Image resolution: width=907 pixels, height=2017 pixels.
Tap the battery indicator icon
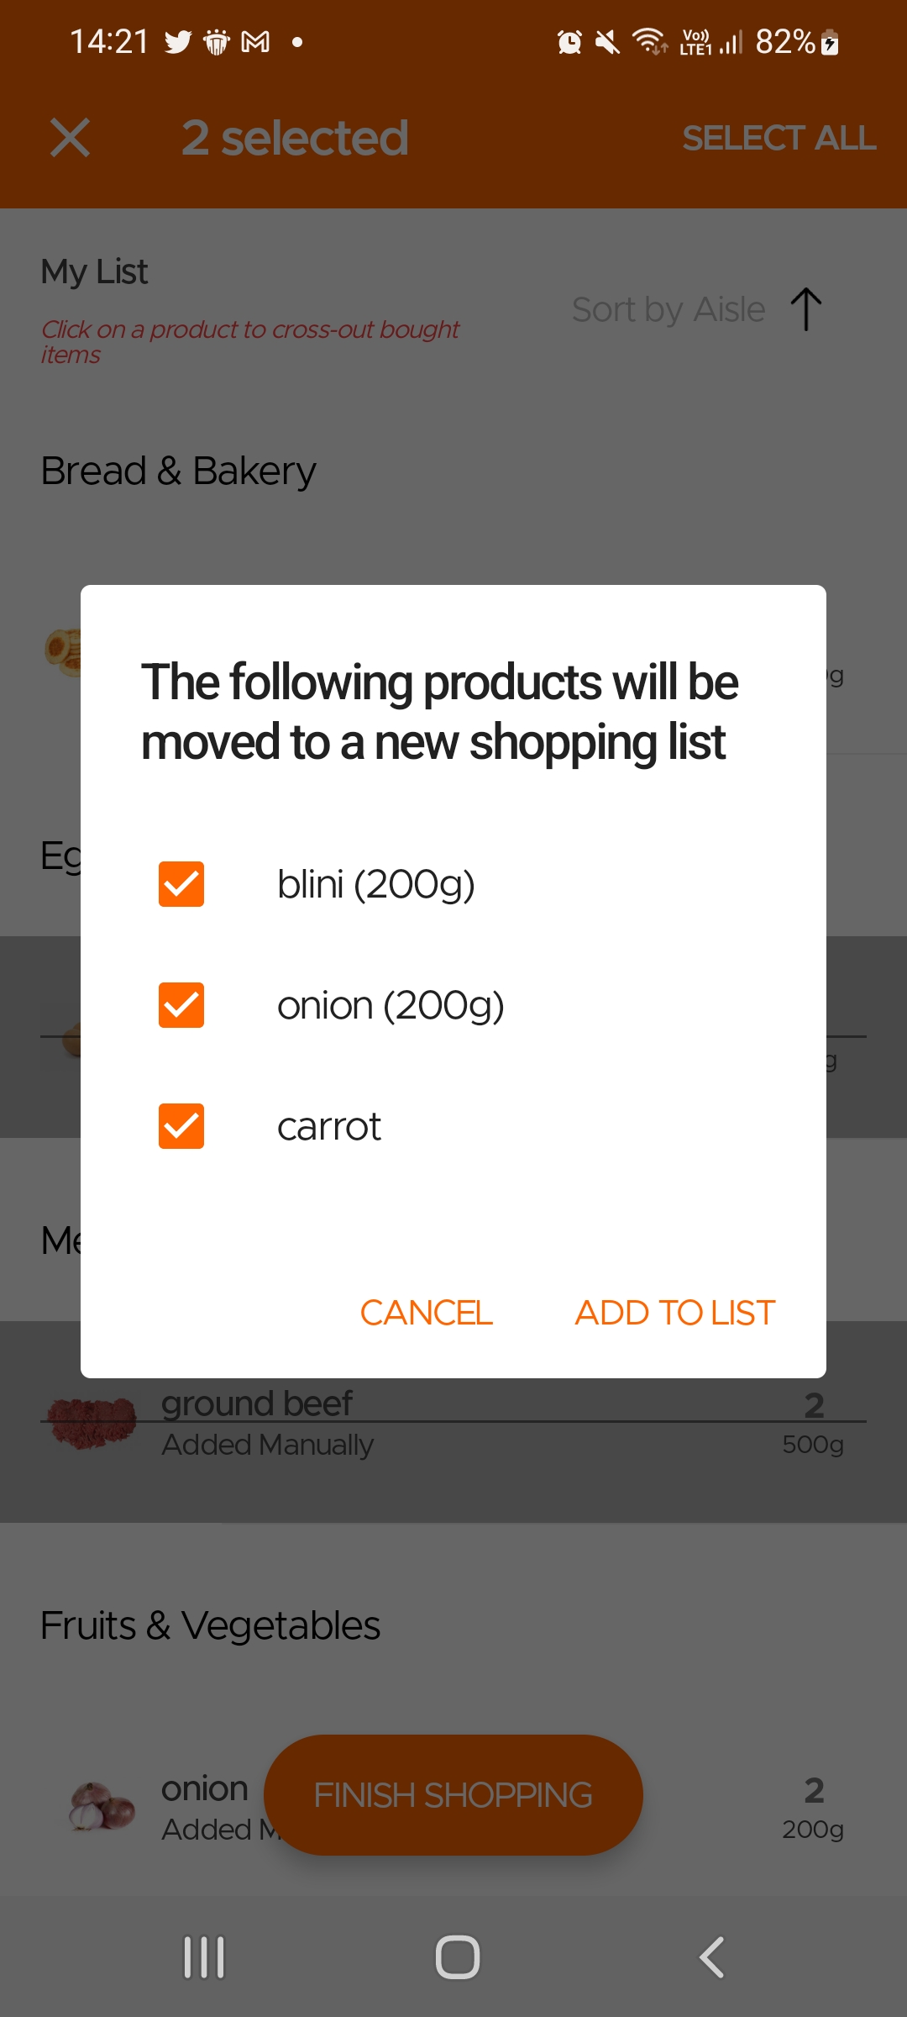coord(830,42)
